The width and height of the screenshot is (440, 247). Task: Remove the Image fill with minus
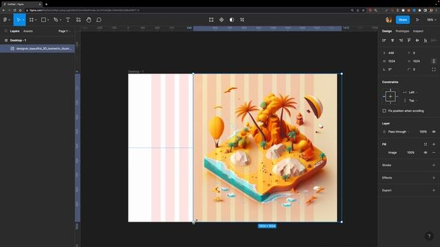(434, 152)
